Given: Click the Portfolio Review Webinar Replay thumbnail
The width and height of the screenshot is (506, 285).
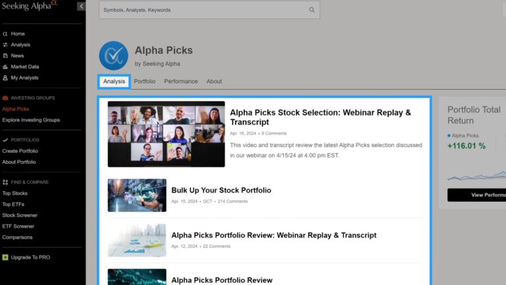Looking at the screenshot, I should coord(137,240).
